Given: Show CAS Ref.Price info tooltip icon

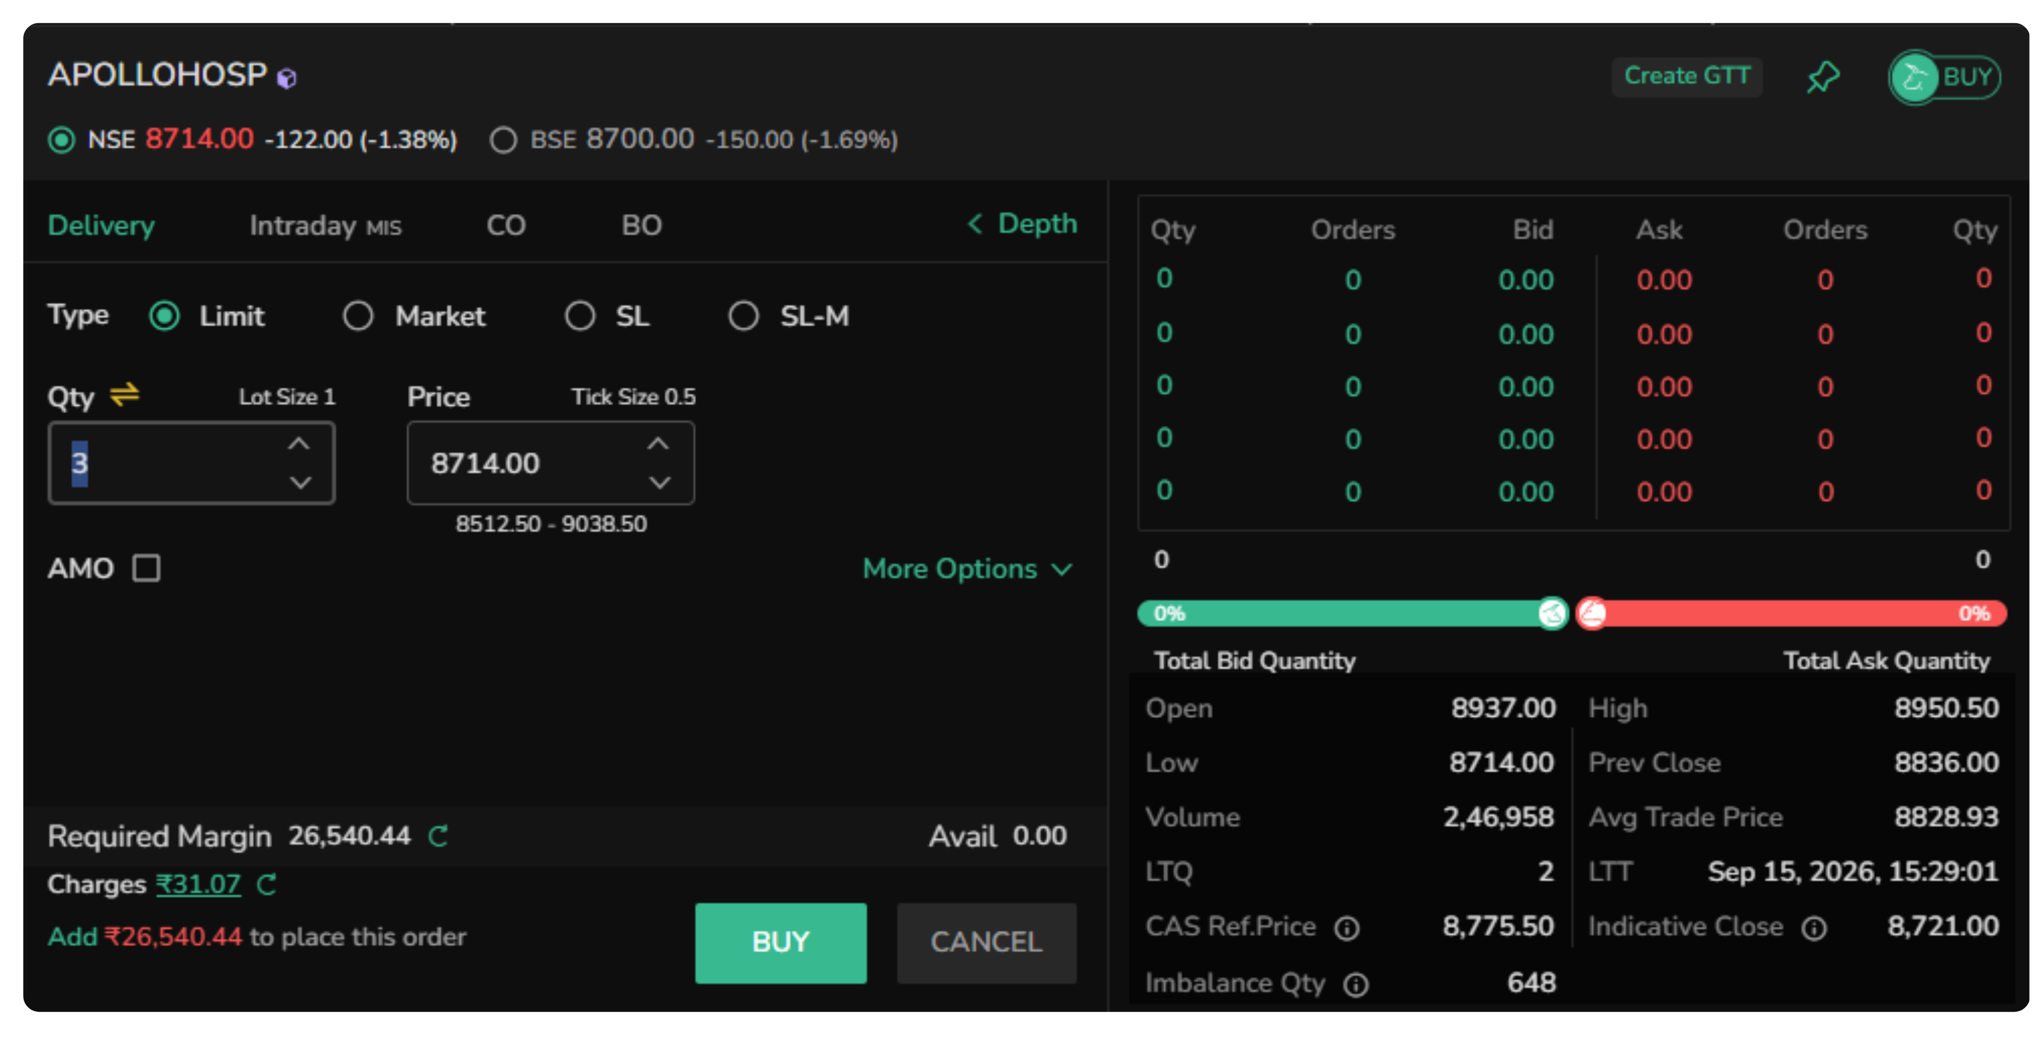Looking at the screenshot, I should point(1346,927).
